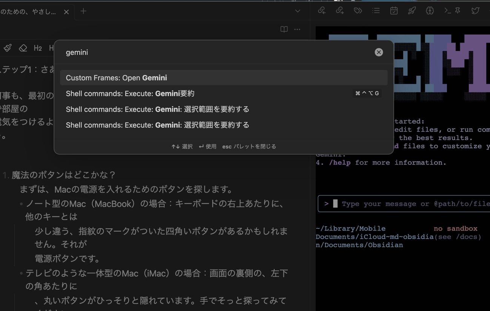Toggle reading view with book icon
The width and height of the screenshot is (490, 311).
point(284,29)
